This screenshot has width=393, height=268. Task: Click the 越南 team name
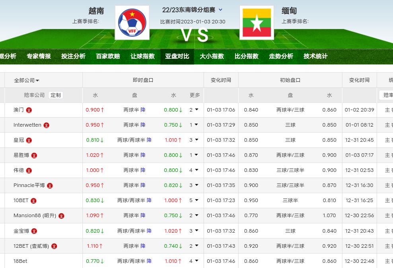[96, 11]
